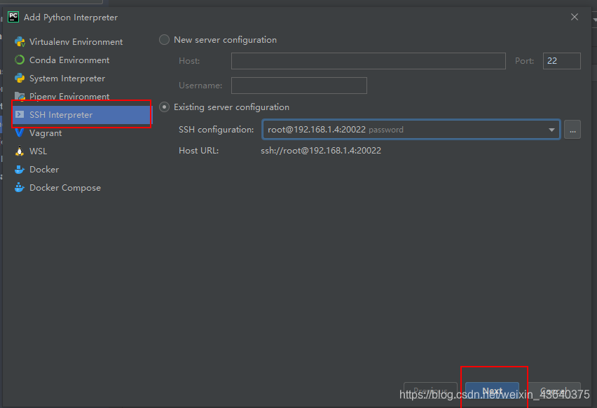Select the SSH Interpreter entry
The height and width of the screenshot is (408, 597).
coord(82,115)
